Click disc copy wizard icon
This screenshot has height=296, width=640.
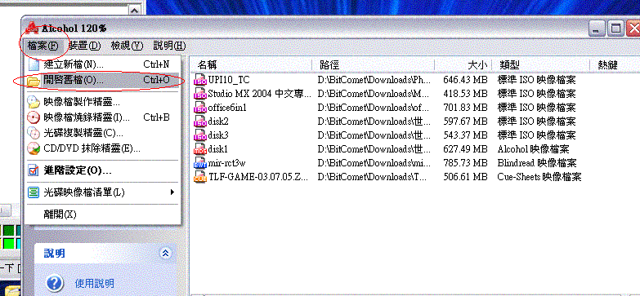point(33,133)
